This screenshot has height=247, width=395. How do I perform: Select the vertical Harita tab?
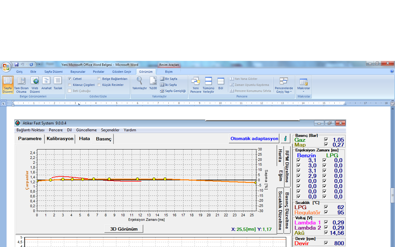tap(280, 156)
